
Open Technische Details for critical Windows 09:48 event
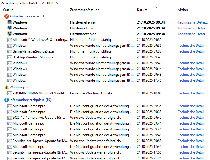tap(193, 75)
